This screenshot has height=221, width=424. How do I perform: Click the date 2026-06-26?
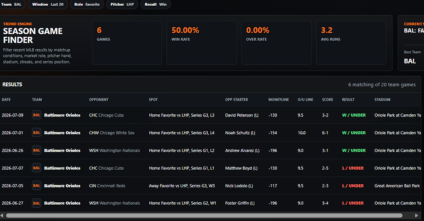point(13,151)
